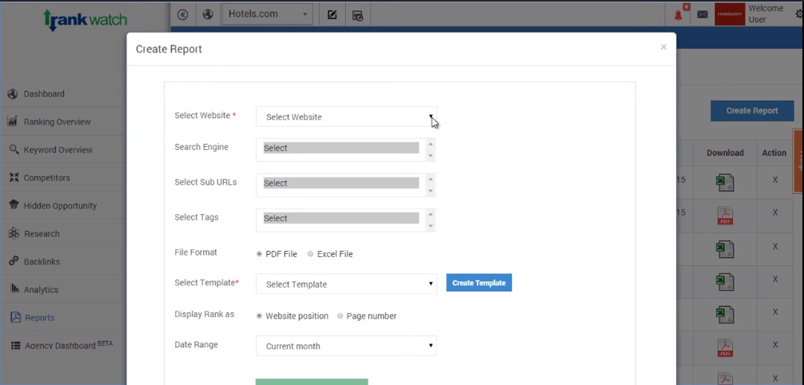The width and height of the screenshot is (804, 385).
Task: Expand the Select Template dropdown
Action: tap(346, 284)
